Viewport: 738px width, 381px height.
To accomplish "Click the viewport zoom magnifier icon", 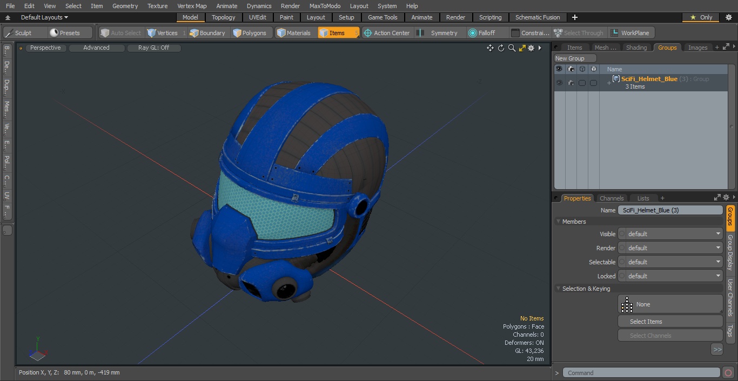I will click(x=512, y=48).
